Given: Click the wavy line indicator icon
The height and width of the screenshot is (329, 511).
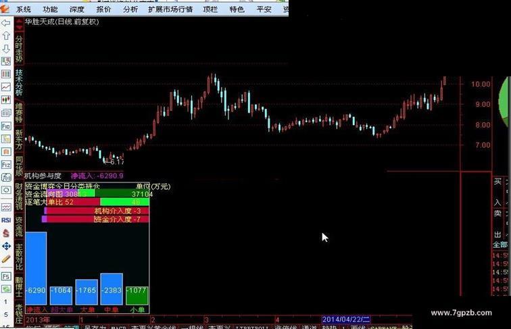Looking at the screenshot, I should click(6, 207).
